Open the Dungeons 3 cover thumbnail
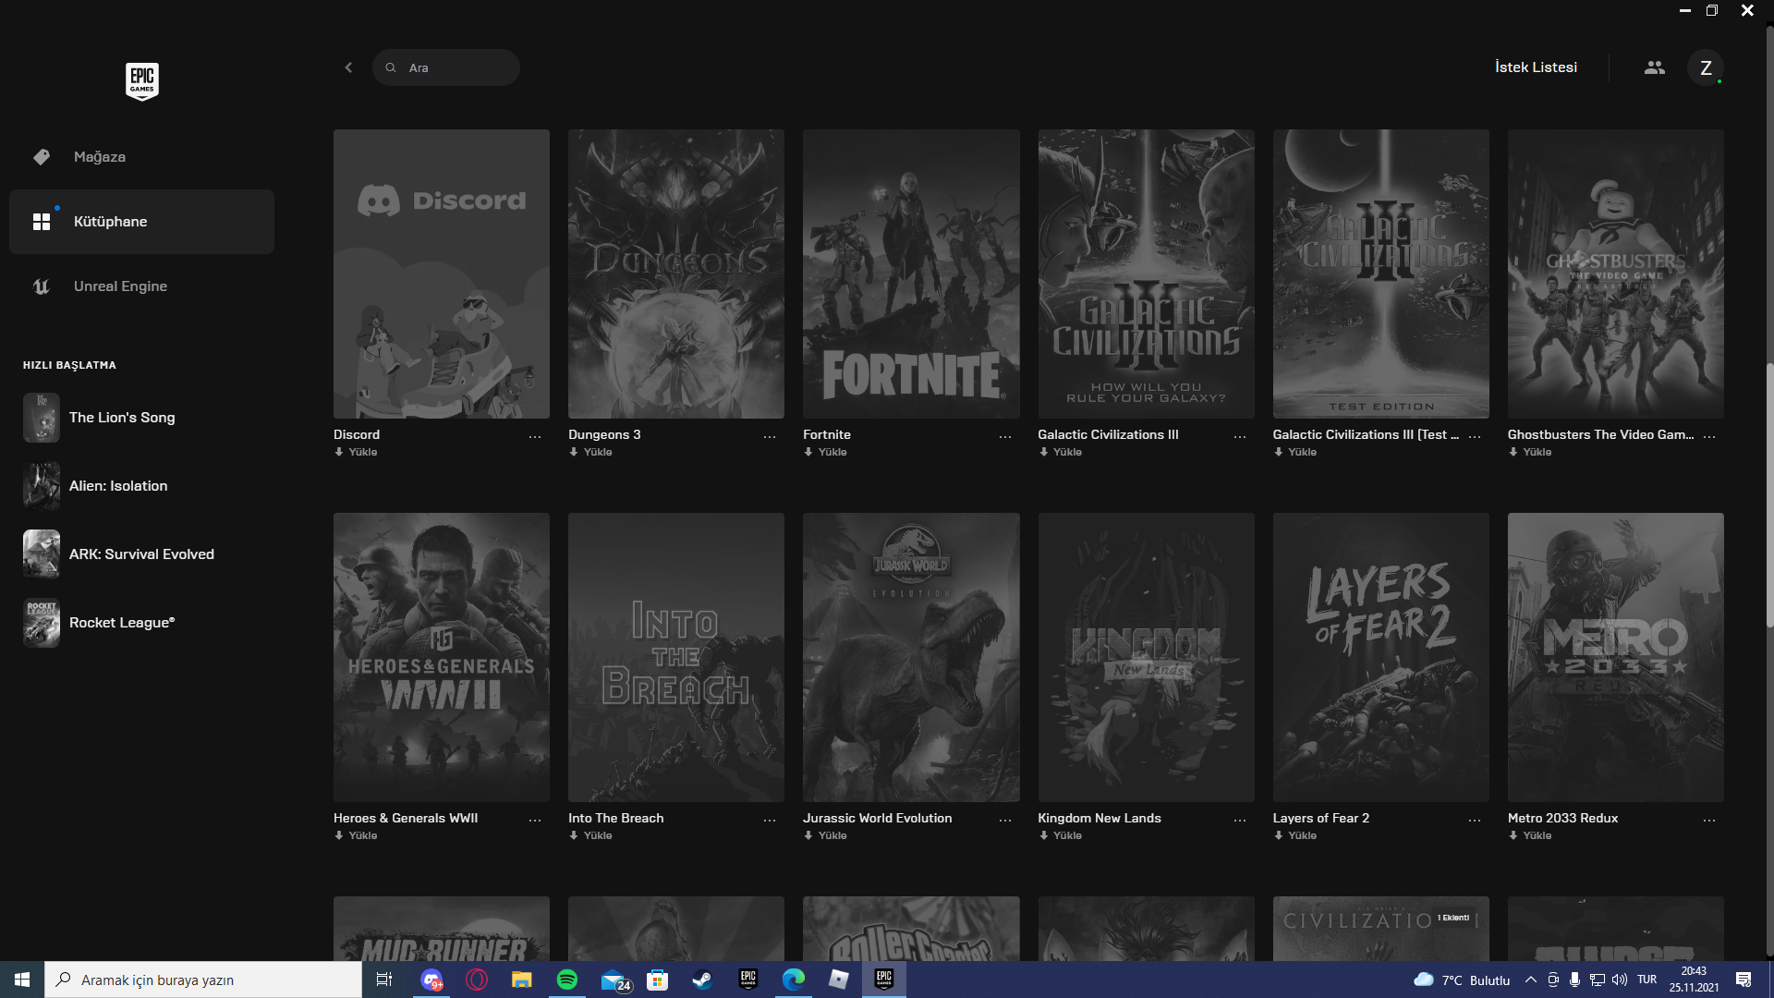1774x998 pixels. (676, 274)
